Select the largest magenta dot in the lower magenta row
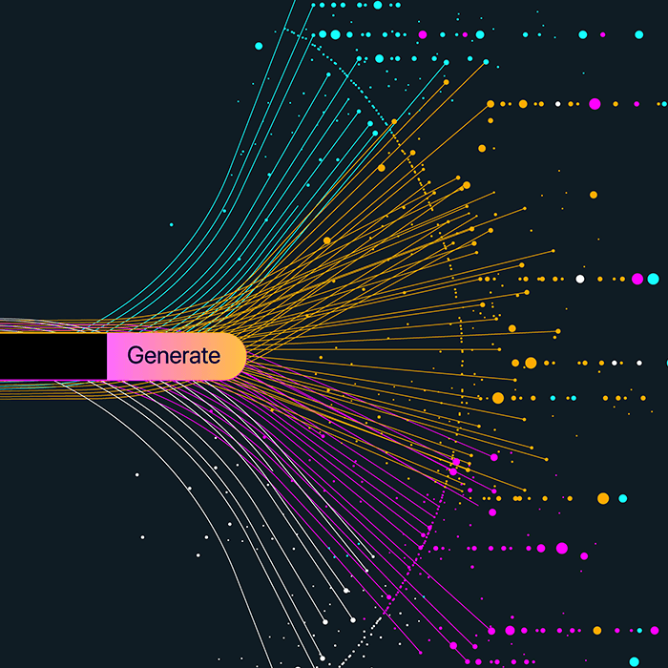 tap(562, 548)
